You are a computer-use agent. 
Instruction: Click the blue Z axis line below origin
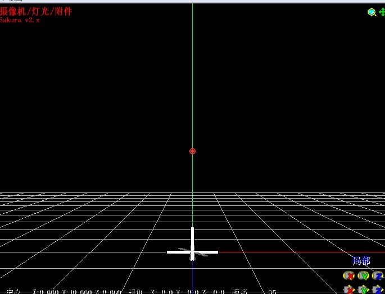pyautogui.click(x=192, y=277)
